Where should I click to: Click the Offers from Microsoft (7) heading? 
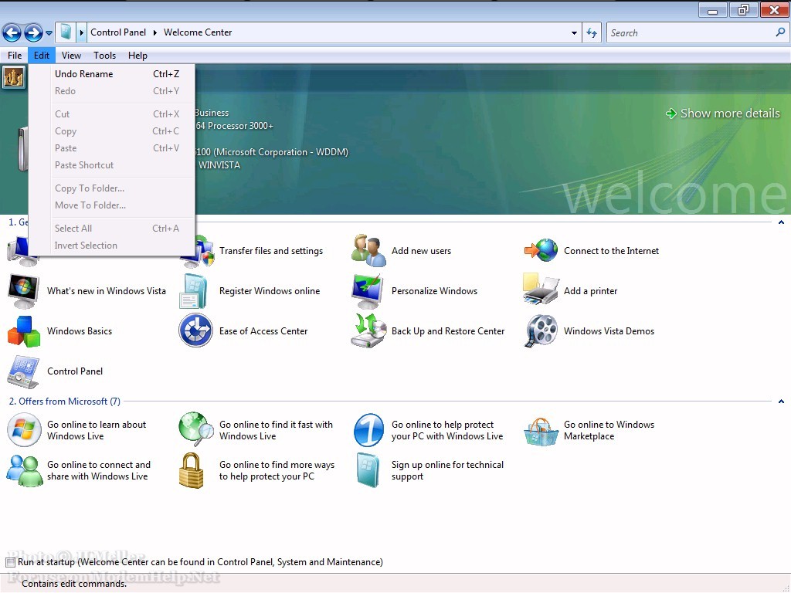click(64, 402)
